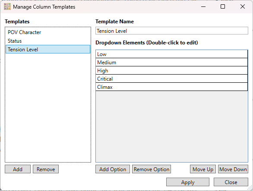Click the Template Name input field
The image size is (253, 191).
[x=172, y=31]
